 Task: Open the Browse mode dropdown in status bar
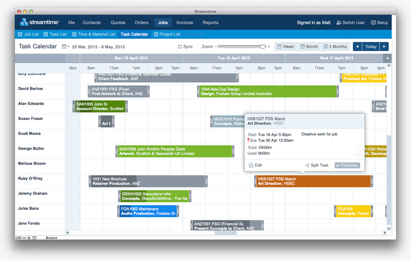[x=52, y=238]
